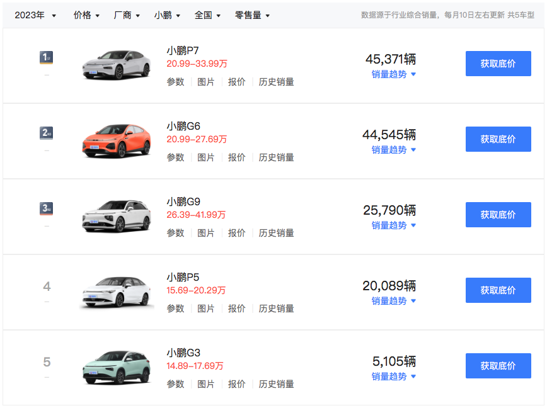This screenshot has height=408, width=547.
Task: Open the 零售量 sales type dropdown
Action: (252, 15)
